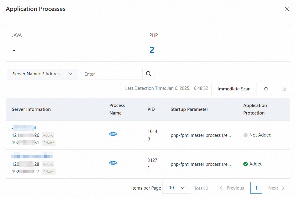This screenshot has height=198, width=295.
Task: Click Private tag next to IP ending 51
Action: 49,143
